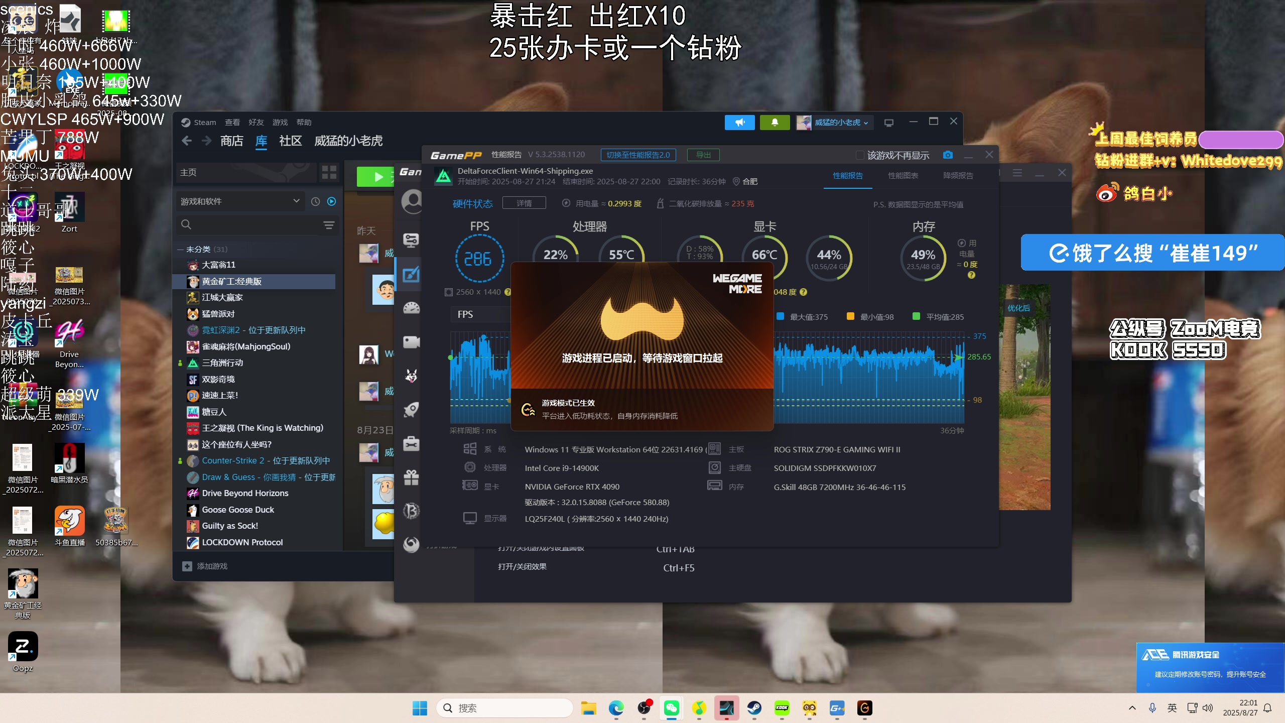Click the green 导出 export button
This screenshot has width=1285, height=723.
[x=703, y=155]
